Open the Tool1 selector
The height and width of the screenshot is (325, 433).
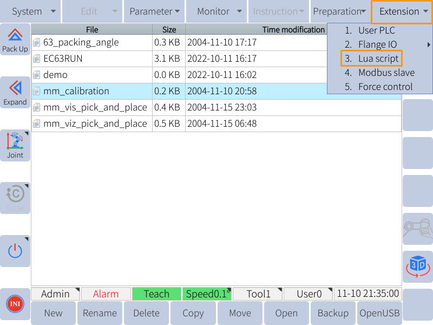[x=258, y=294]
